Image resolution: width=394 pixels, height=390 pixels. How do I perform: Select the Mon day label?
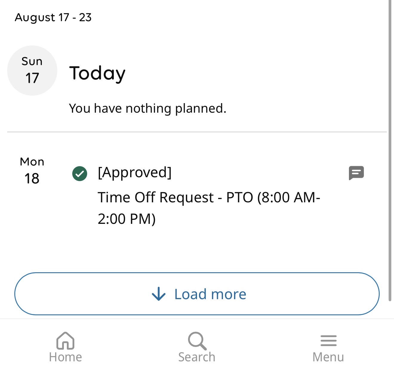point(32,162)
